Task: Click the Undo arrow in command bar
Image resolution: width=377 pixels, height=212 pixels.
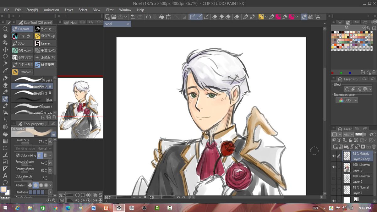Action: (133, 17)
